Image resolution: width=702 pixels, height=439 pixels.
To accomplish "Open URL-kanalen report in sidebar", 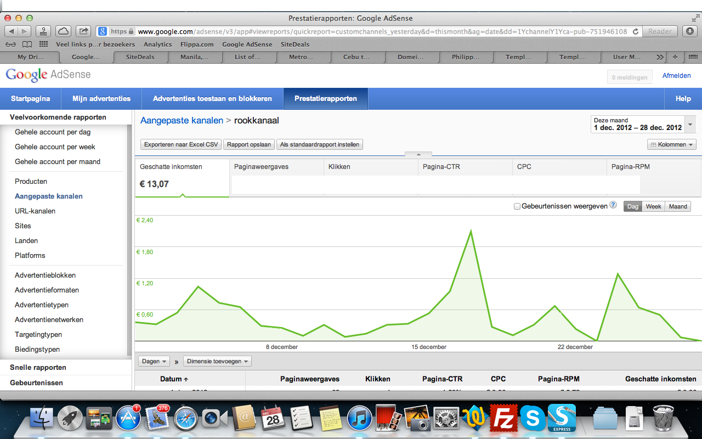I will click(35, 211).
